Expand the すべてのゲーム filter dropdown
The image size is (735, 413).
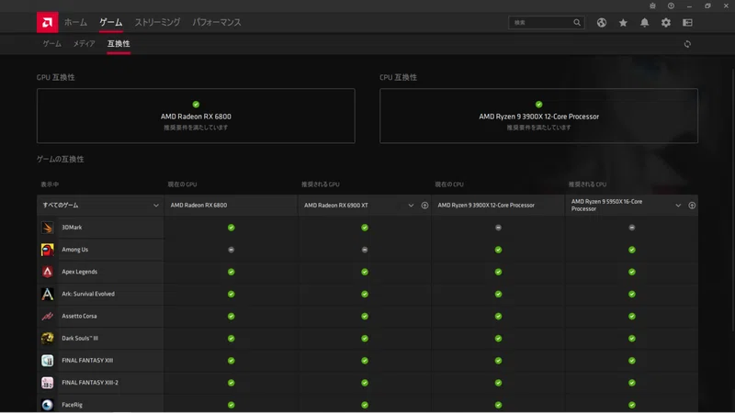[x=100, y=205]
